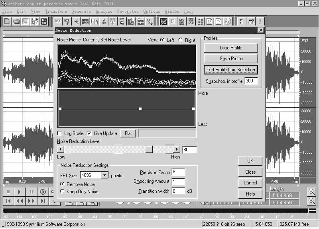This screenshot has width=319, height=229.
Task: Click the zoom in magnifier icon
Action: [311, 201]
